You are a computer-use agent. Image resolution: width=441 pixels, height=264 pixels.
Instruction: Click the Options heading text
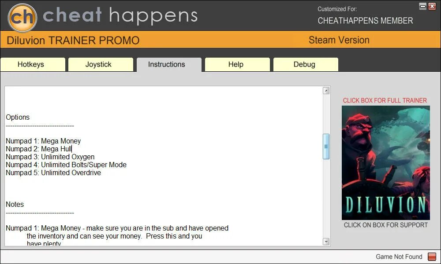pyautogui.click(x=18, y=117)
